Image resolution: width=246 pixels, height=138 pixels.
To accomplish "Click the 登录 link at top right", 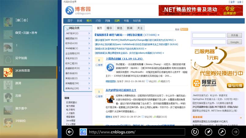I will pos(232,2).
